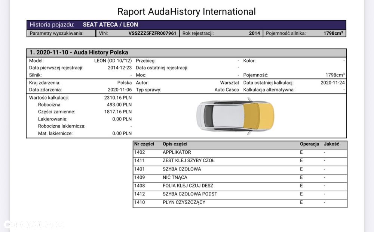Click the SZYBA CZOLOWA PODST description
Image resolution: width=374 pixels, height=232 pixels.
(190, 194)
